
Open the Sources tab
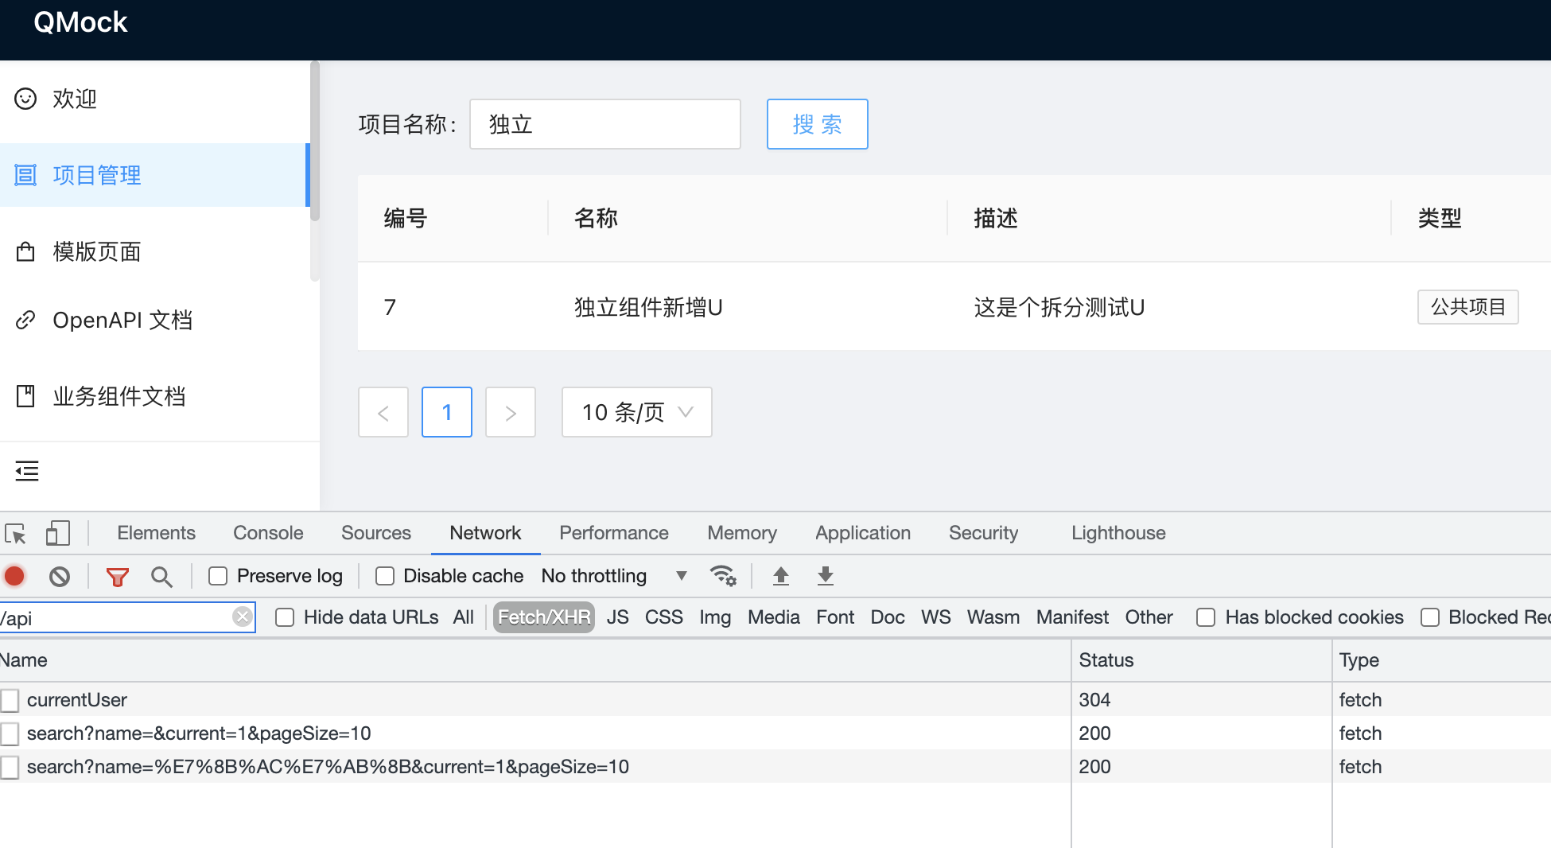pos(376,533)
